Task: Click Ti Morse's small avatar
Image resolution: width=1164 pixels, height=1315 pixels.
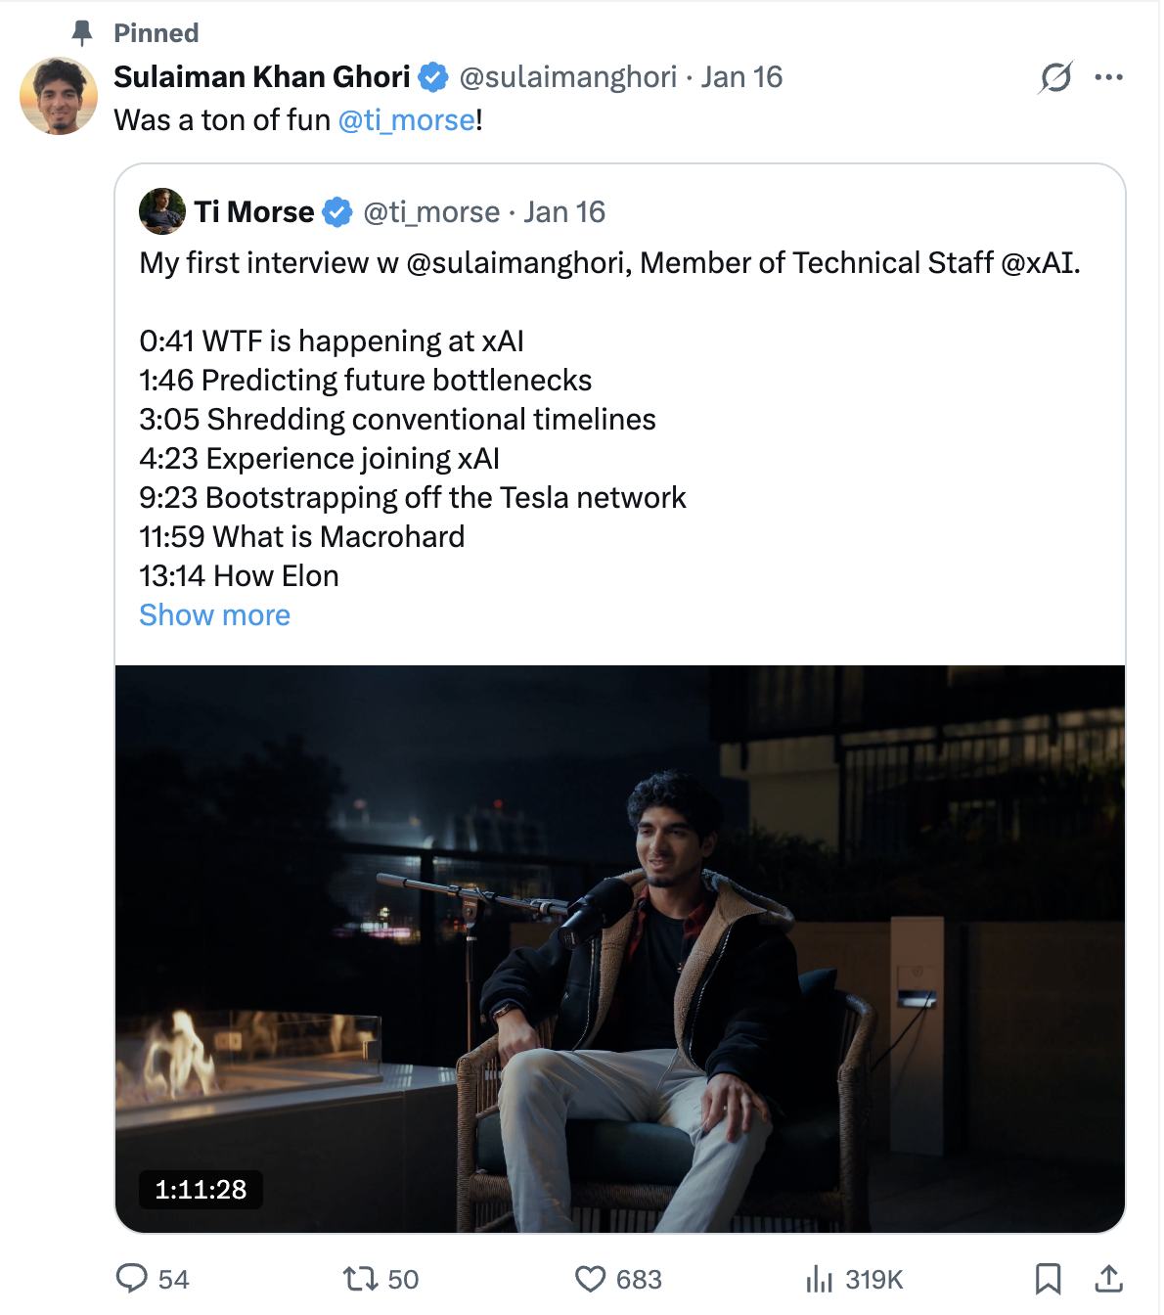Action: (162, 211)
